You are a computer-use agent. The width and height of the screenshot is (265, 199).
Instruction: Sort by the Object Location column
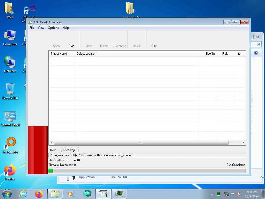[137, 54]
